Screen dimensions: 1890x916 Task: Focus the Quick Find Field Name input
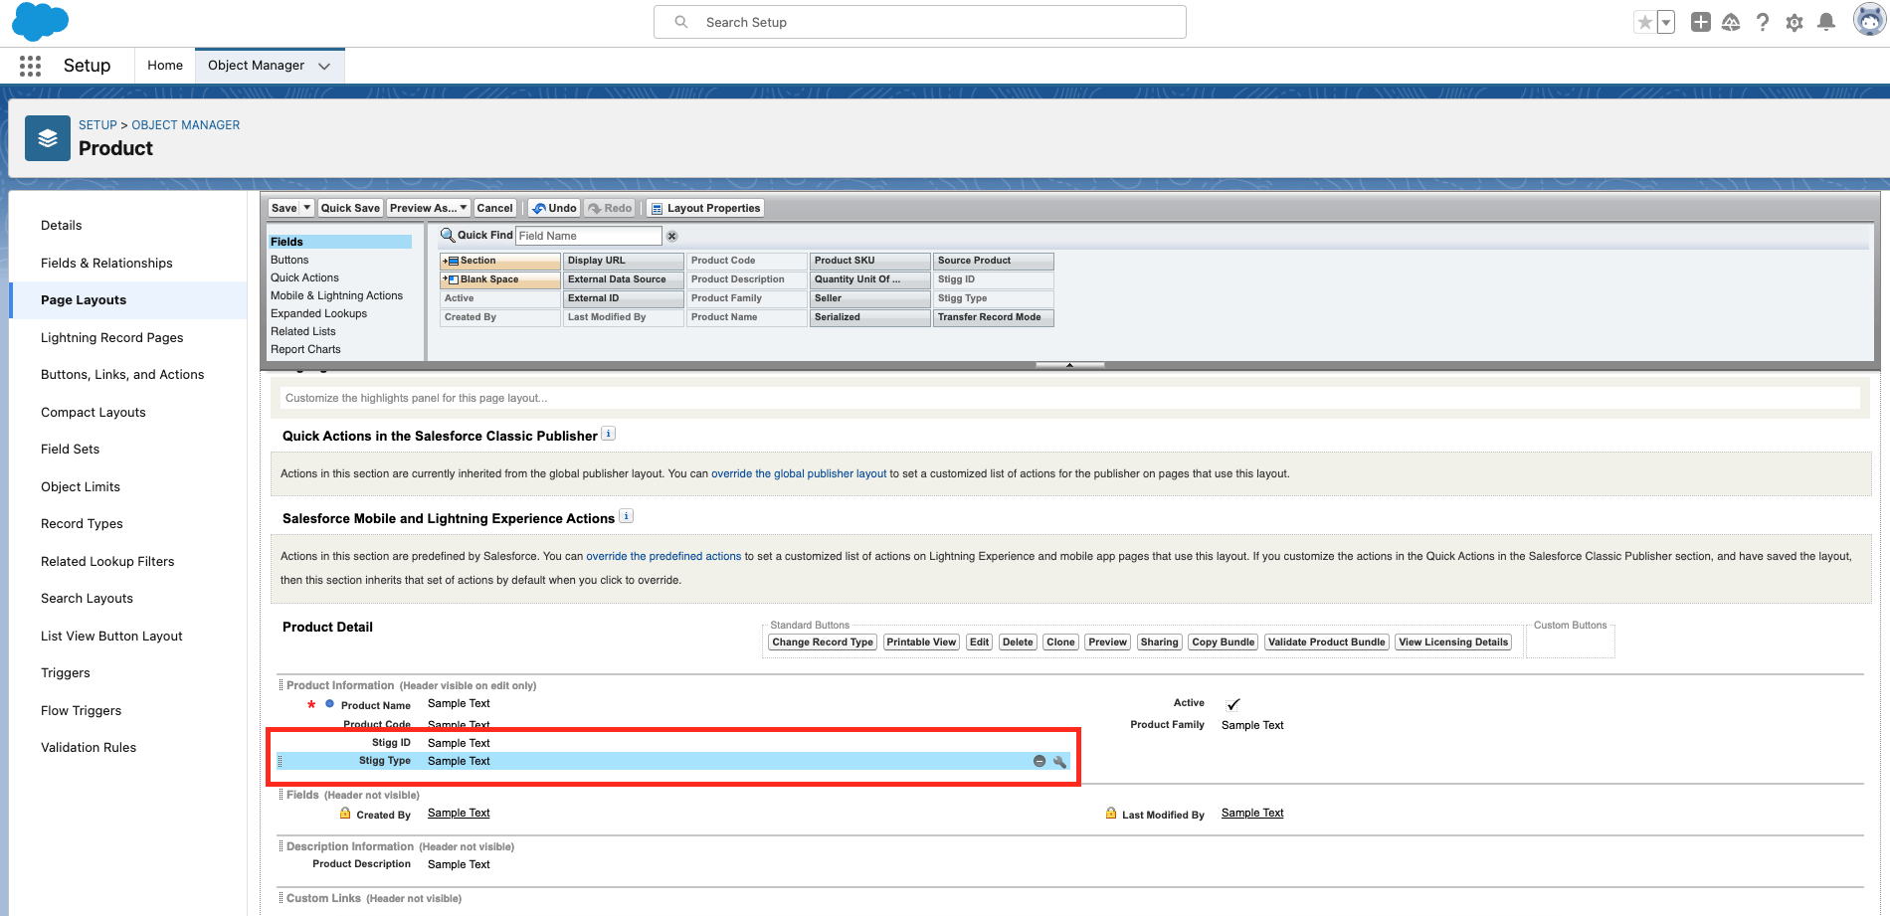coord(589,236)
